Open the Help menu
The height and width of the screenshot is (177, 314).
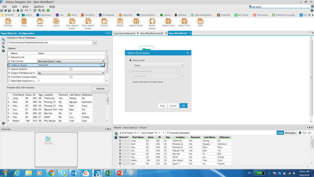[x=52, y=7]
